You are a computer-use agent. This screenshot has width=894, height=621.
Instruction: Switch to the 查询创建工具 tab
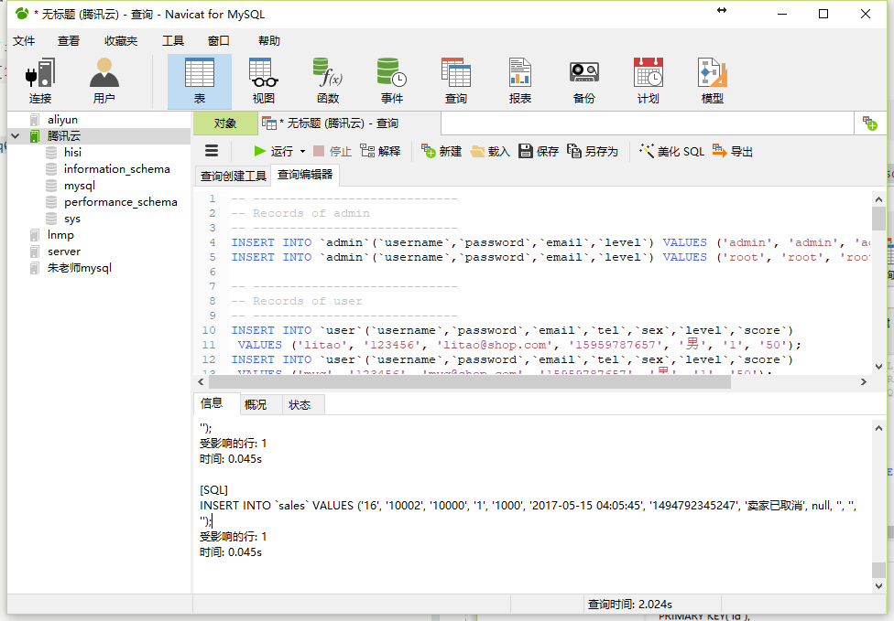click(x=233, y=174)
